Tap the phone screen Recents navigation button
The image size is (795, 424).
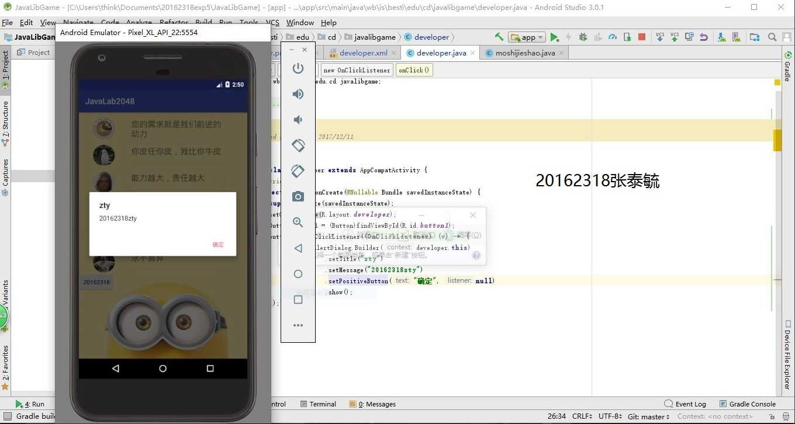[x=210, y=369]
